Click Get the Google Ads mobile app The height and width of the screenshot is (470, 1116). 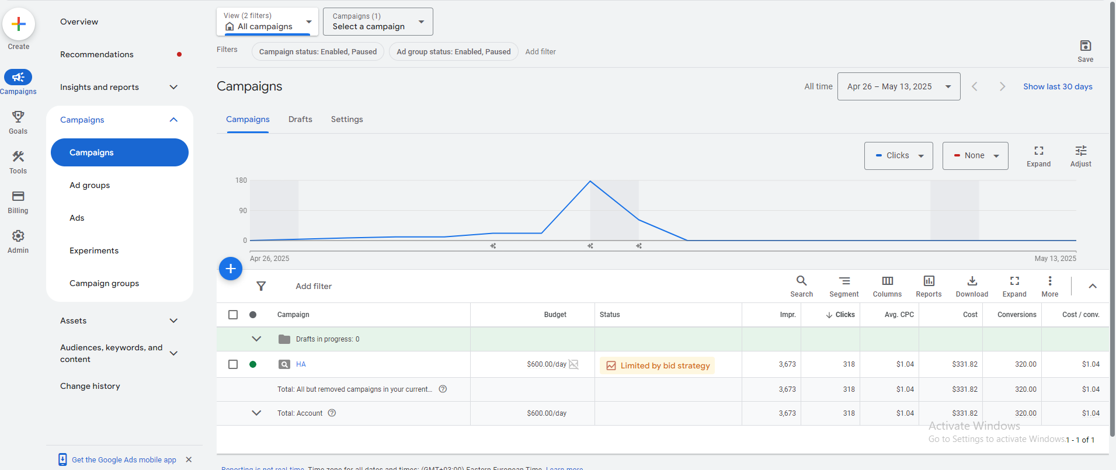coord(124,460)
